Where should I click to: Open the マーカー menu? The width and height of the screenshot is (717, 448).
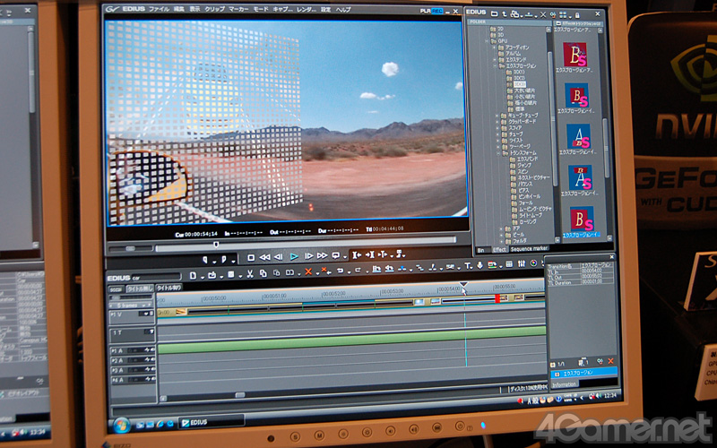point(238,9)
